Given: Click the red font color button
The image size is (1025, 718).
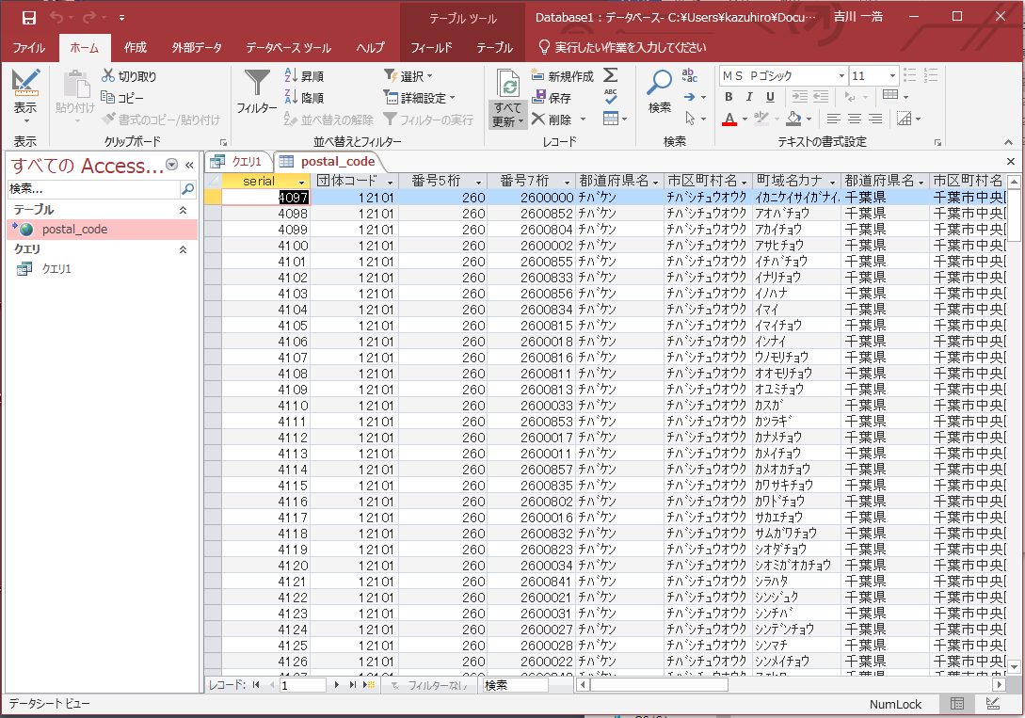Looking at the screenshot, I should (x=729, y=119).
